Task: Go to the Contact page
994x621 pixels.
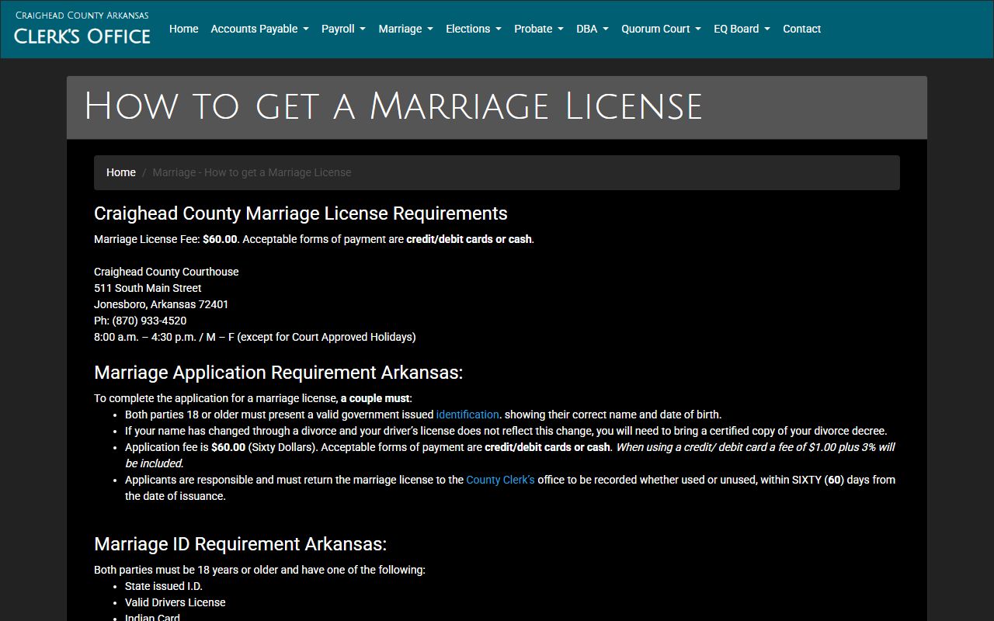Action: [x=801, y=29]
